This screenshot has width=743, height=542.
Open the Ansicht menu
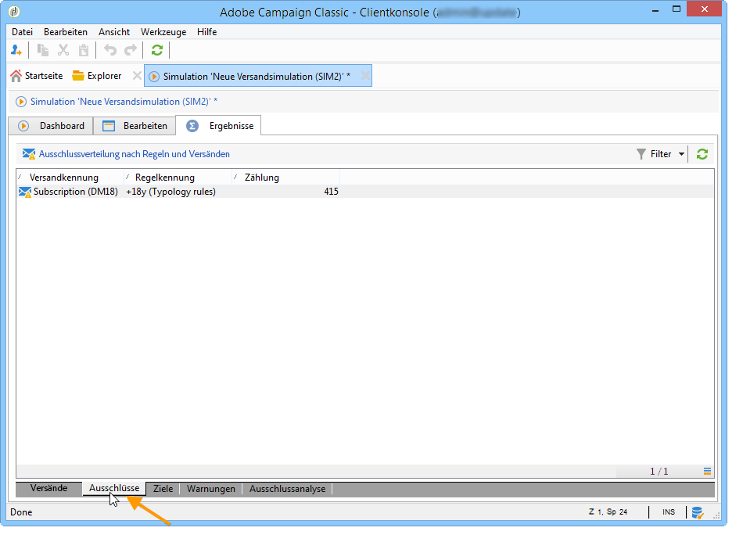114,32
